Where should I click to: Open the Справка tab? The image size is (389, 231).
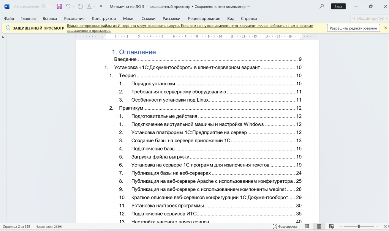pos(249,19)
